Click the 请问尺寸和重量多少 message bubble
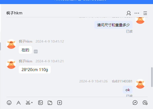The height and width of the screenshot is (109, 153). tap(113, 25)
